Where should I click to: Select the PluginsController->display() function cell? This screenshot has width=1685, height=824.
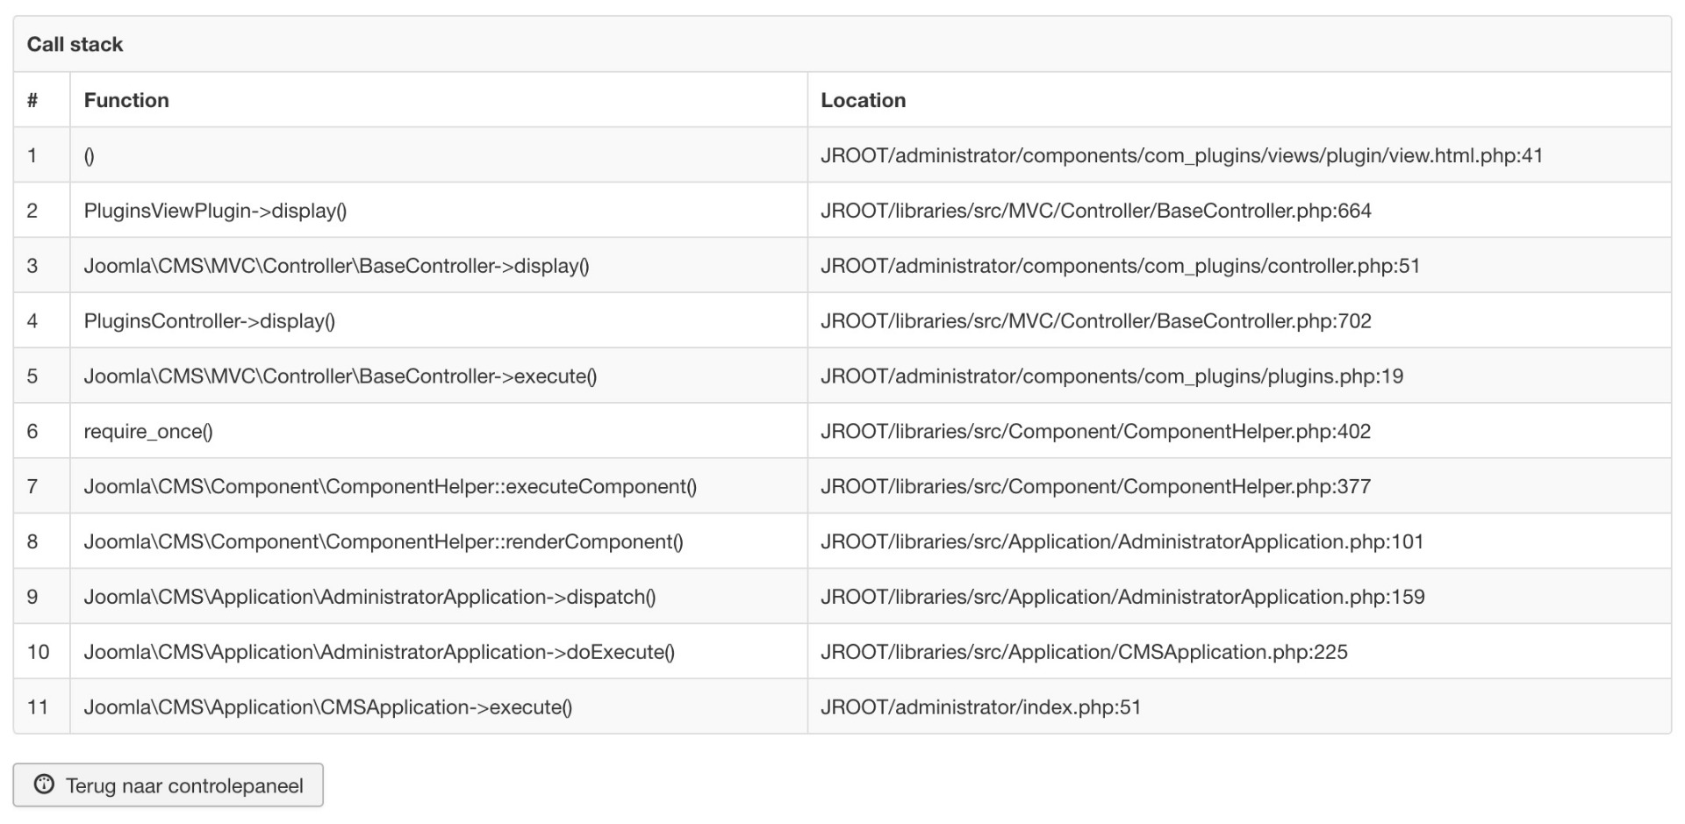coord(209,321)
